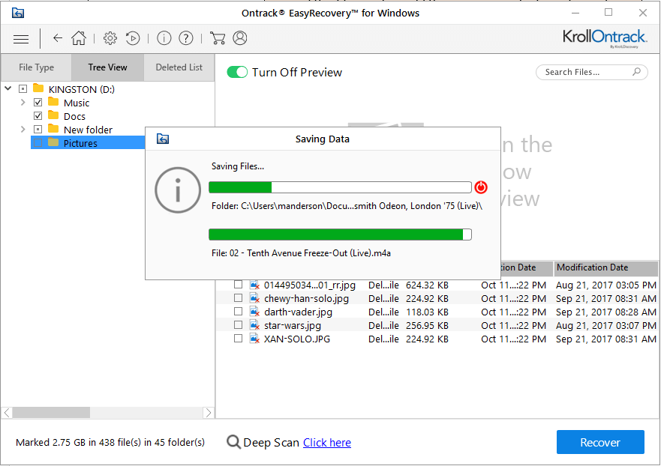Click the 256.95 KB size cell
661x466 pixels.
click(427, 325)
